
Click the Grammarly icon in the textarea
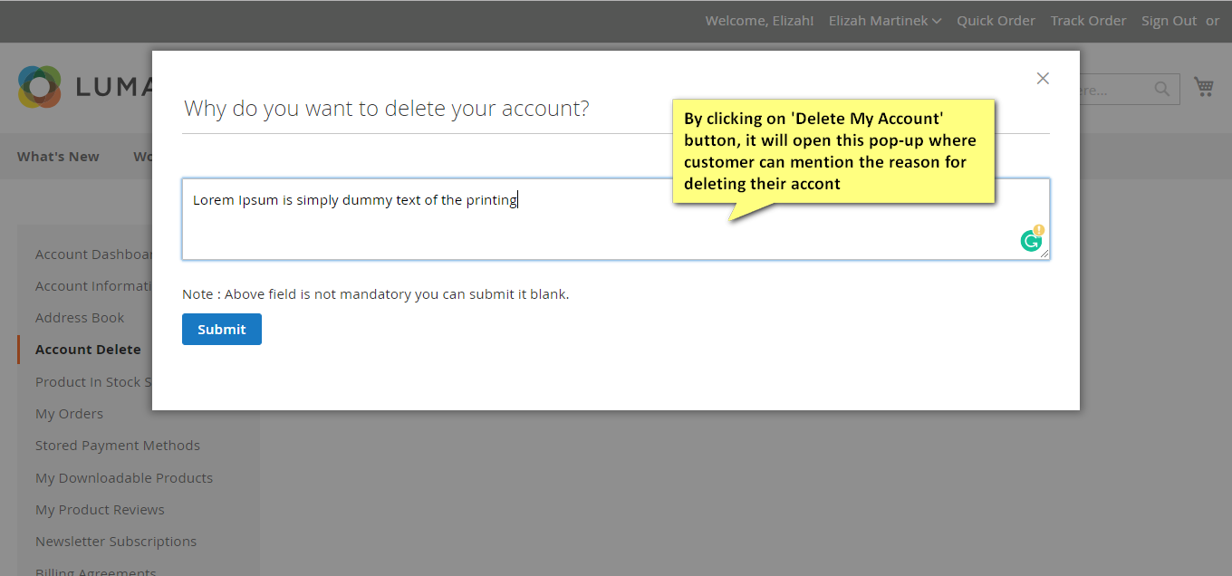click(x=1031, y=240)
